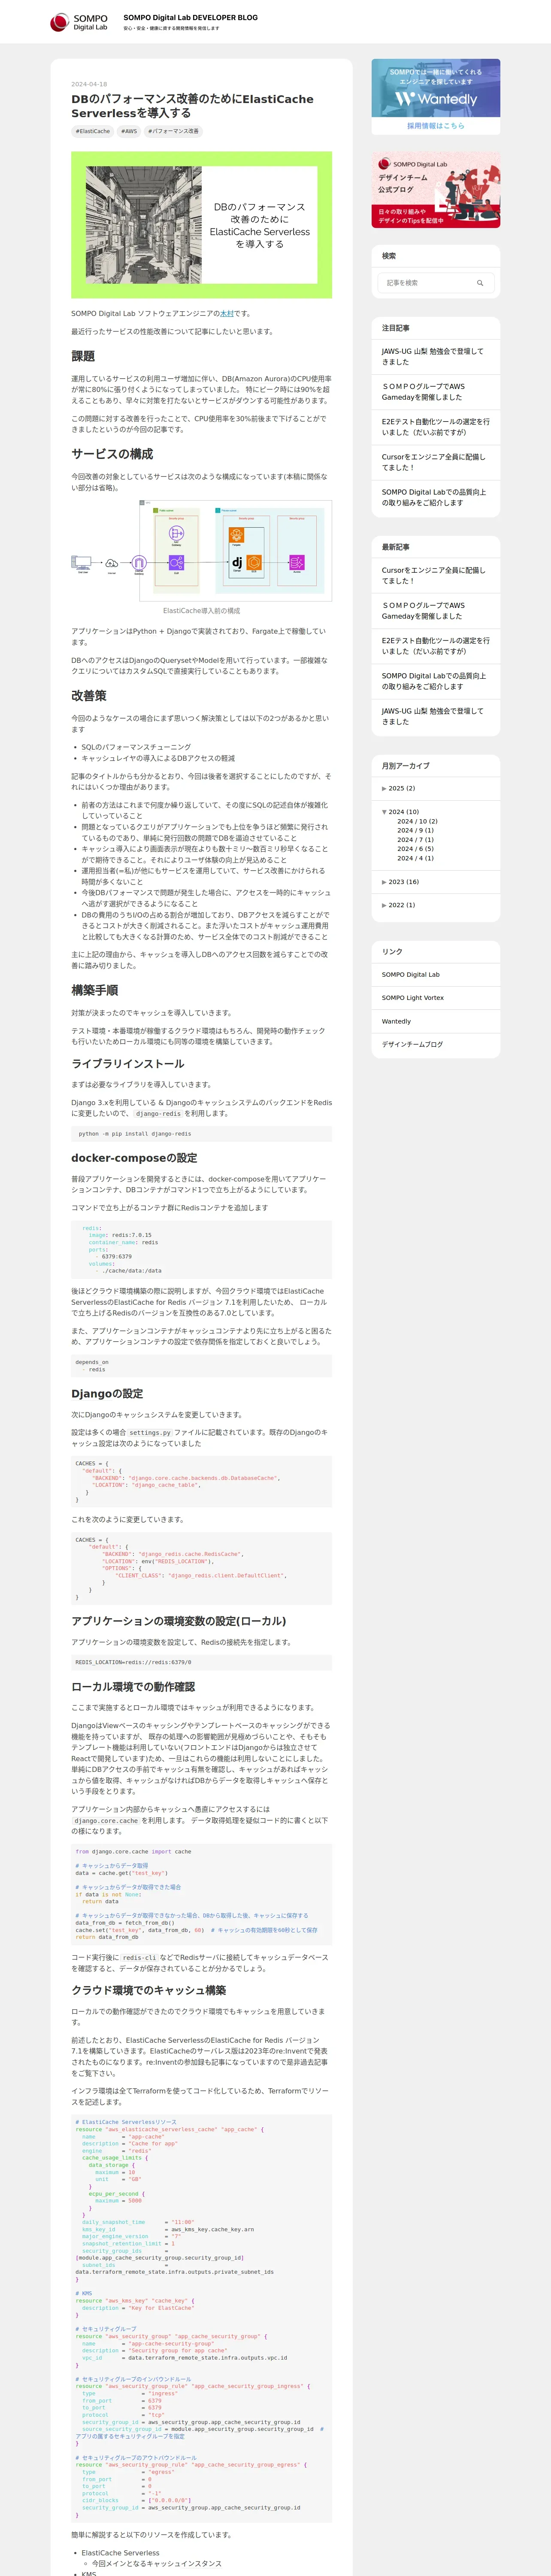551x2576 pixels.
Task: Collapse the 2024 (10) archive triangle
Action: 384,812
